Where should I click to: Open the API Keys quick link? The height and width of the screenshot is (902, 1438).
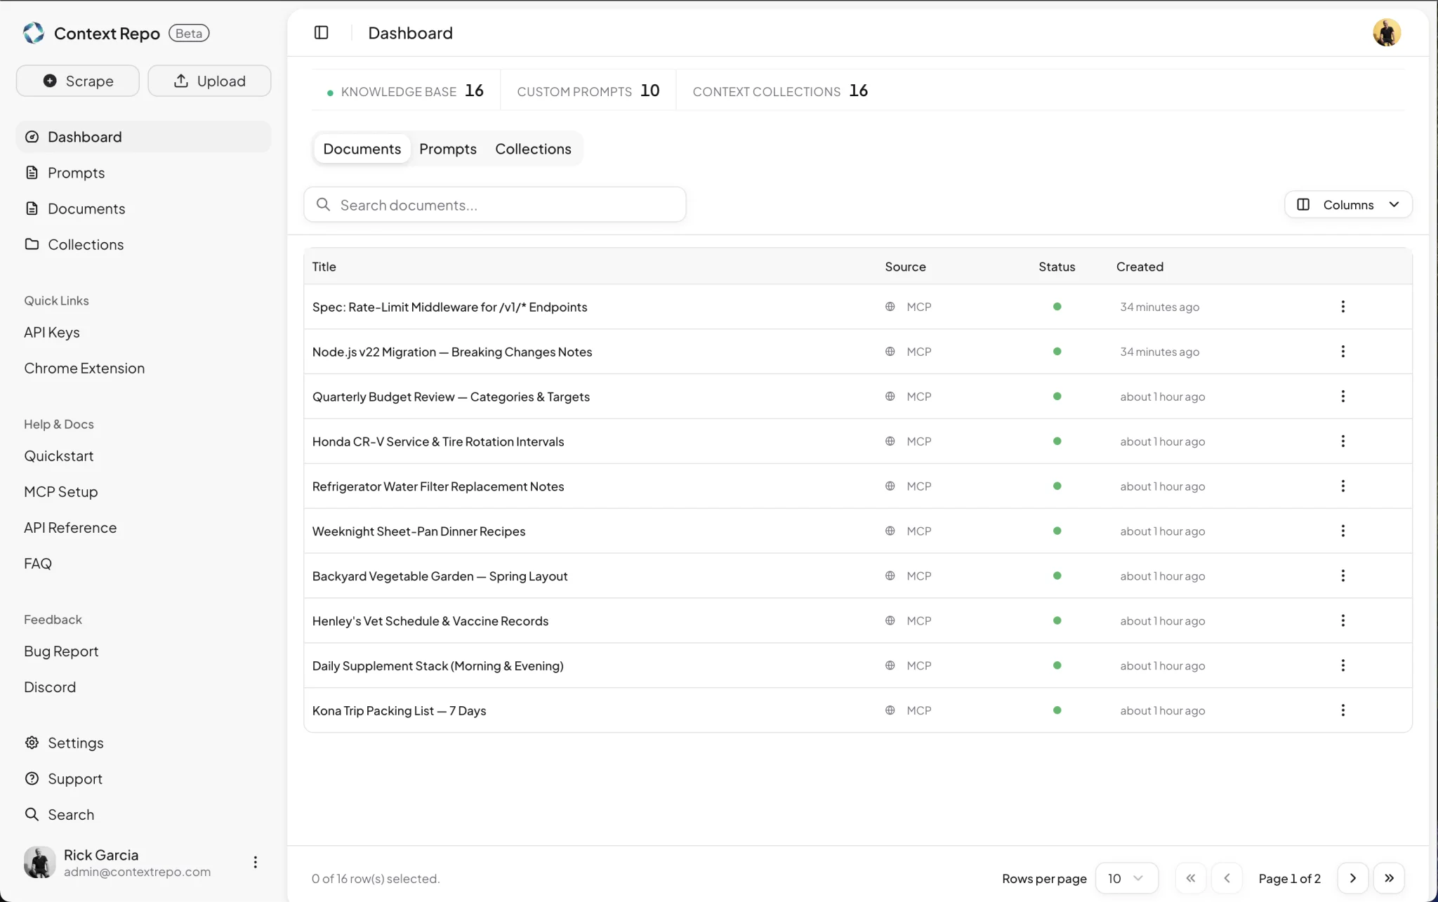[x=52, y=332]
